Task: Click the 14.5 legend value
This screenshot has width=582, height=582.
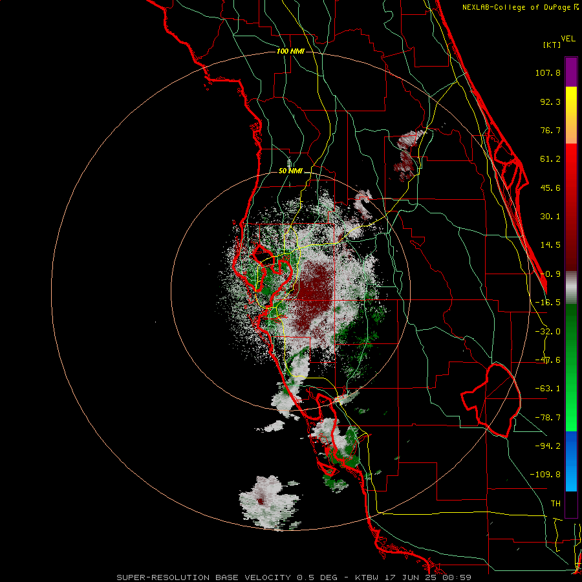Action: (x=550, y=245)
